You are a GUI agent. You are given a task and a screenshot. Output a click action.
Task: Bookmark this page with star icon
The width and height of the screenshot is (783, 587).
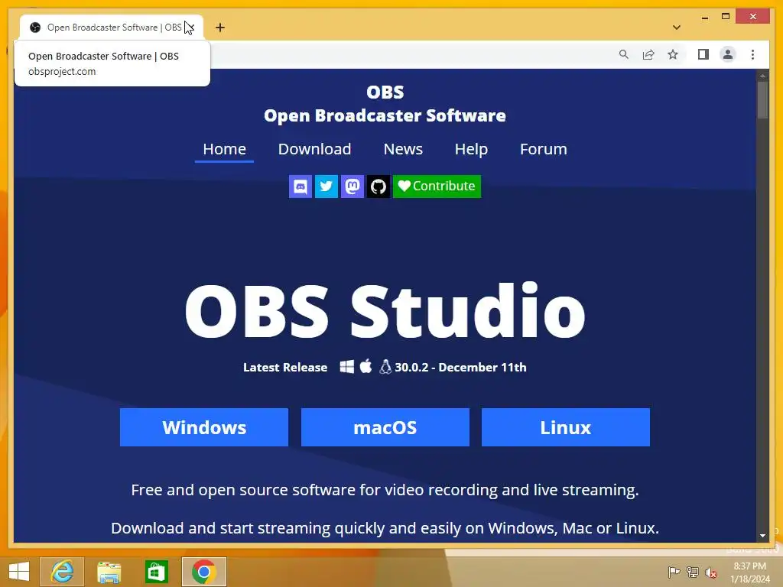673,54
